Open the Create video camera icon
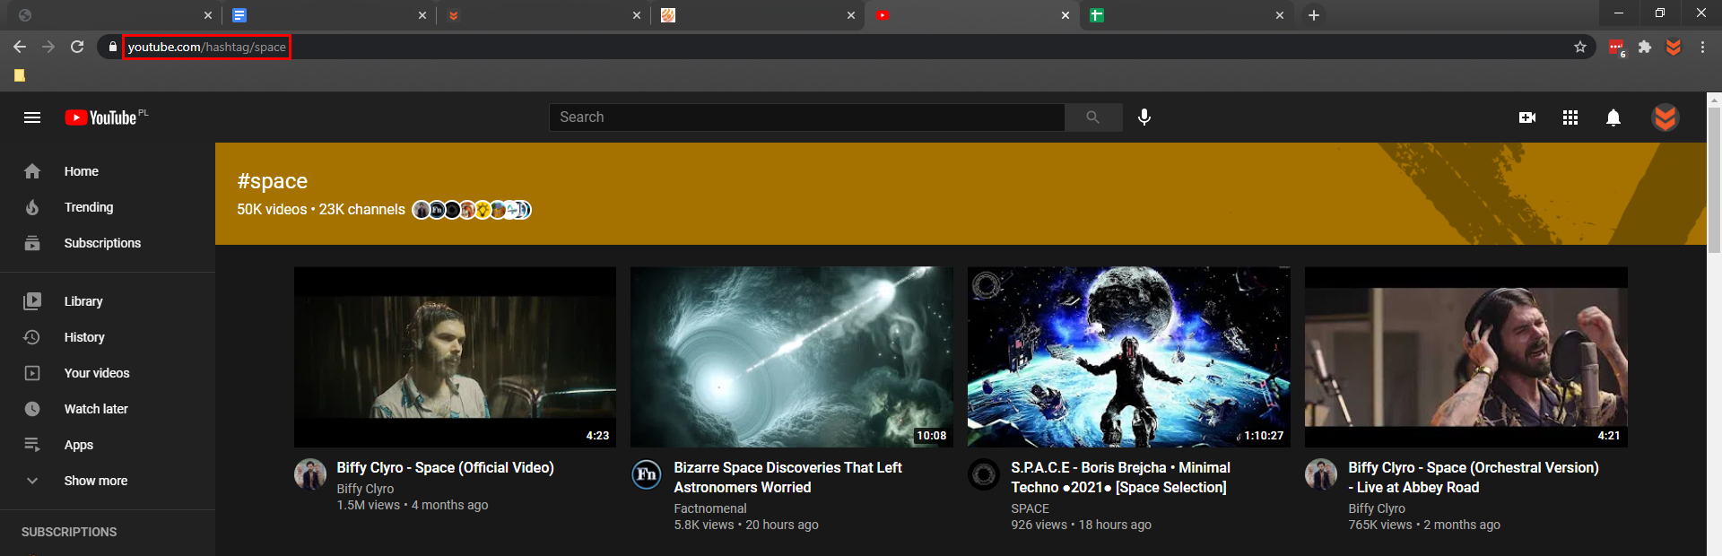The height and width of the screenshot is (556, 1722). 1527,117
